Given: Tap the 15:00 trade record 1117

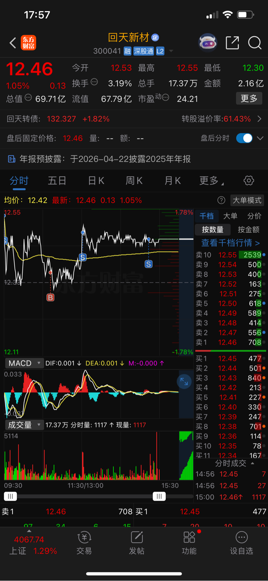Looking at the screenshot, I should point(230,497).
